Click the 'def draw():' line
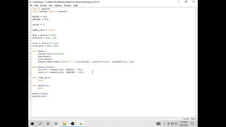The height and width of the screenshot is (127, 226). pos(40,51)
